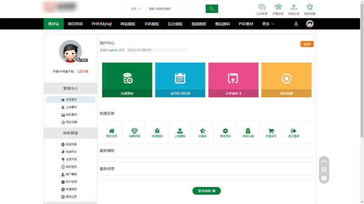
Task: Go to the PHP/MySql nav item
Action: [101, 24]
